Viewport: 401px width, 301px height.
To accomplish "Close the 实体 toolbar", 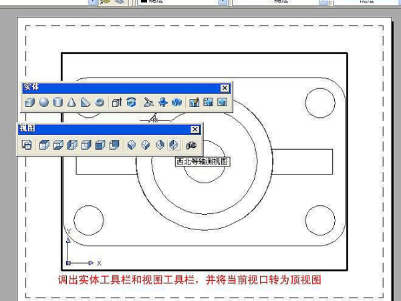I will point(225,88).
